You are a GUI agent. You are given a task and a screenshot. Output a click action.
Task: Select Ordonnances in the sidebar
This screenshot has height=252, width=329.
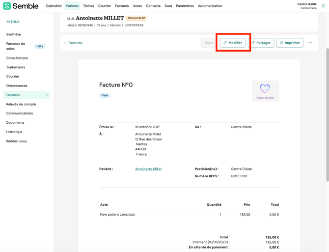(x=17, y=85)
